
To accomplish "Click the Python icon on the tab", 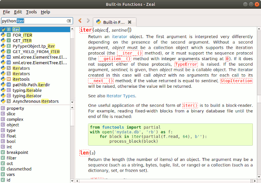I will tap(99, 22).
